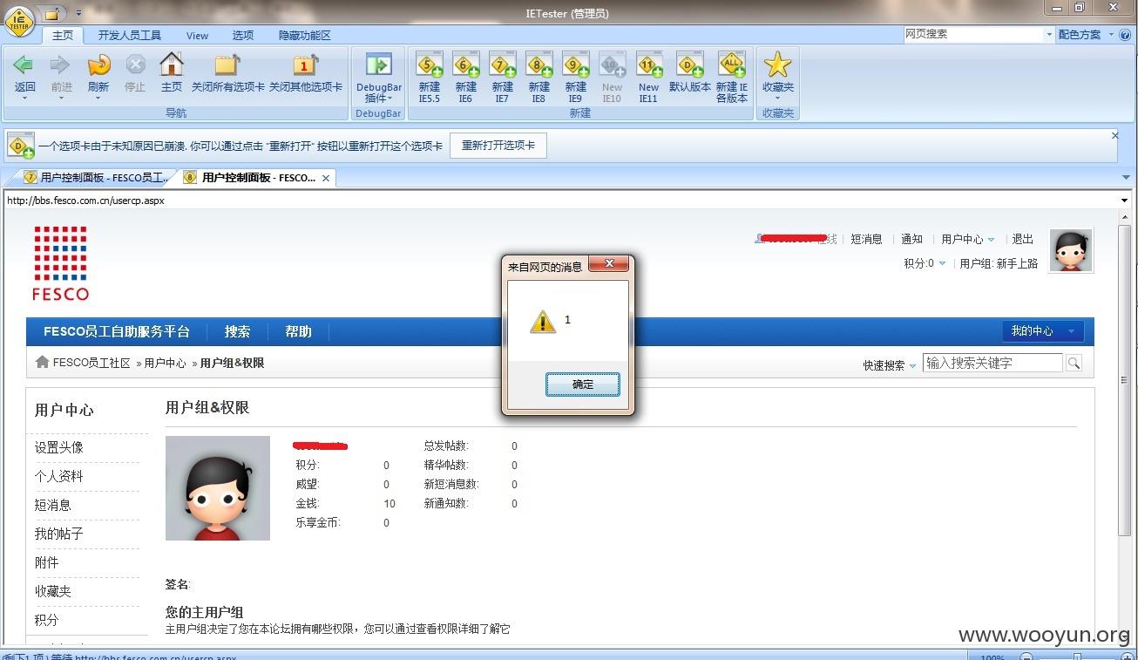Open the 开发人员工具 ribbon tab
1138x660 pixels.
[130, 36]
